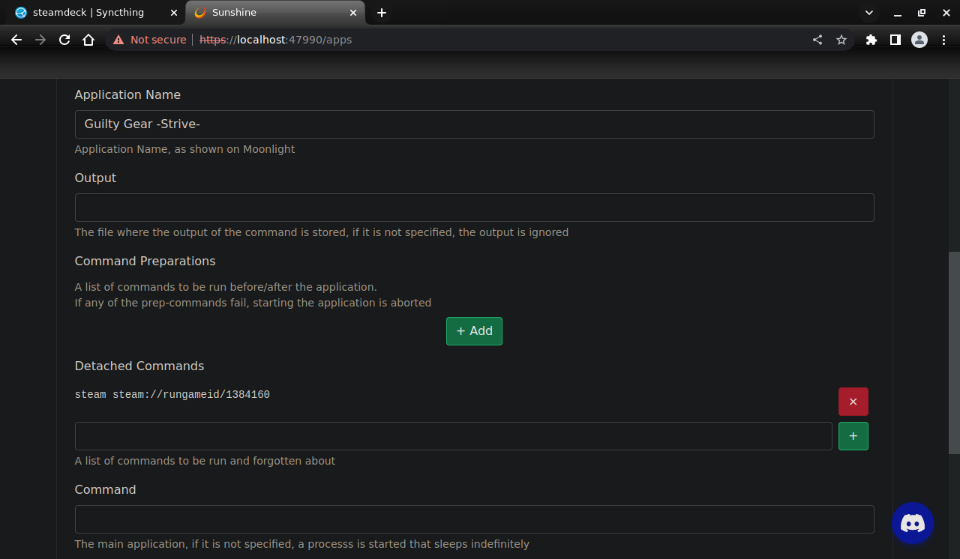This screenshot has width=960, height=559.
Task: Open a new browser tab
Action: 382,13
